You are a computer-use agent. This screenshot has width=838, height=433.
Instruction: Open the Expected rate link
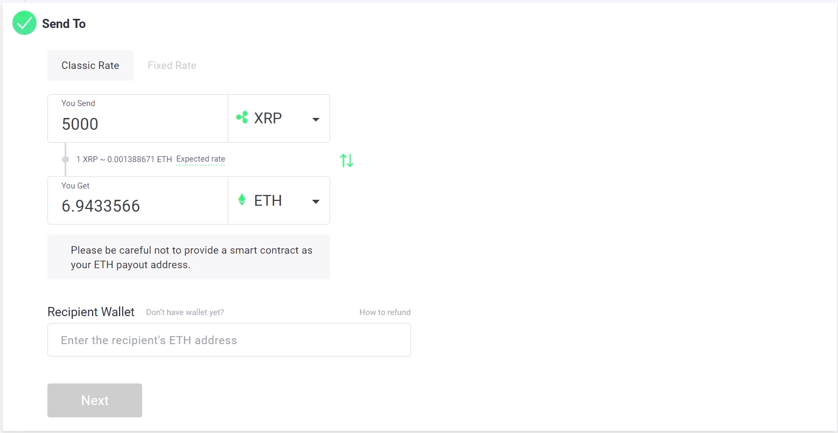coord(201,159)
